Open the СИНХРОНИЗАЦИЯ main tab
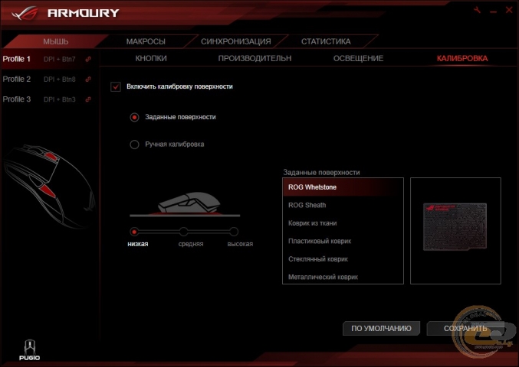 [236, 41]
